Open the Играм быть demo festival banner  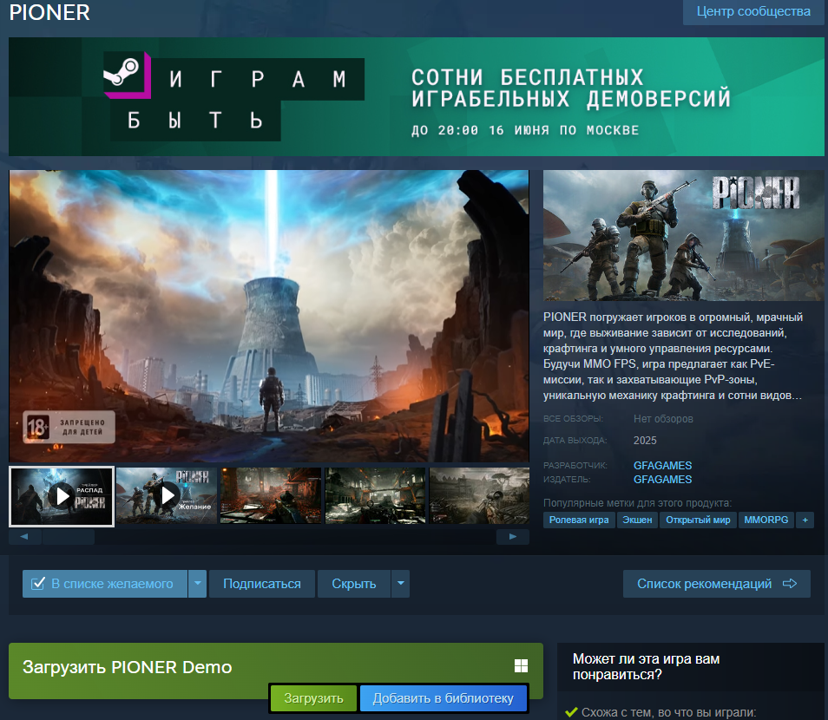tap(416, 96)
